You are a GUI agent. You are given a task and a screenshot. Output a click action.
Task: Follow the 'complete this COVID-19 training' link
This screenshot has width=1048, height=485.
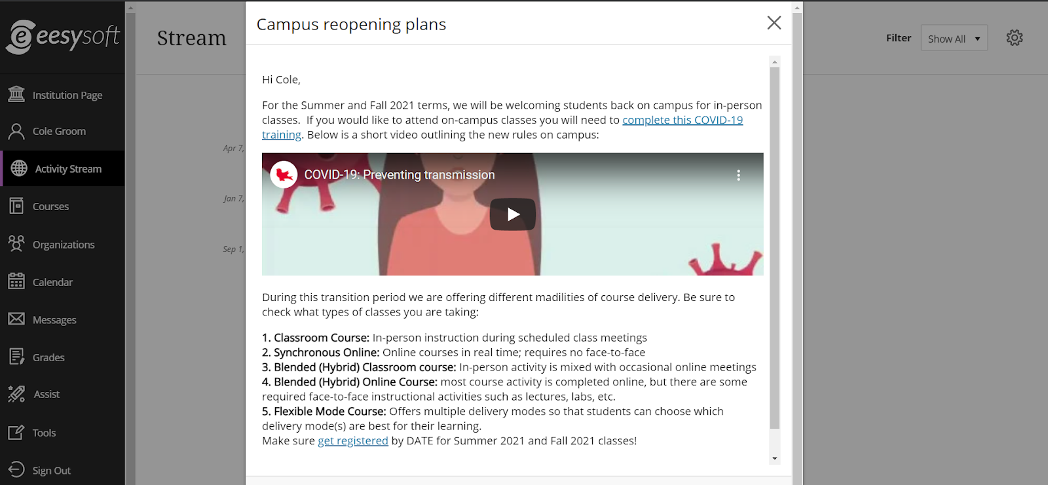click(683, 120)
